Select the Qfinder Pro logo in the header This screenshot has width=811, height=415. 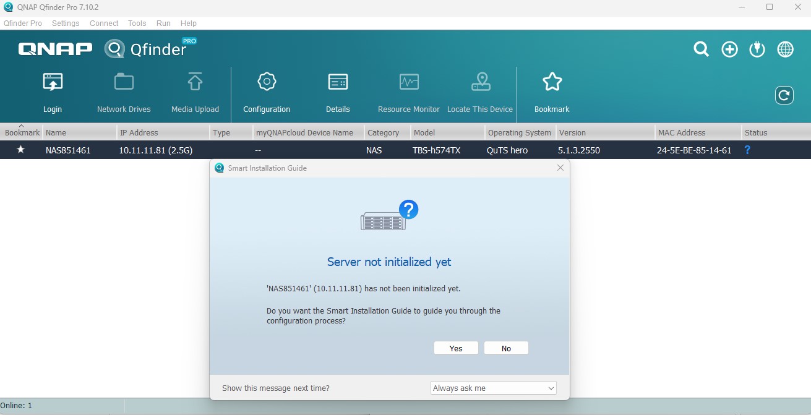point(150,48)
